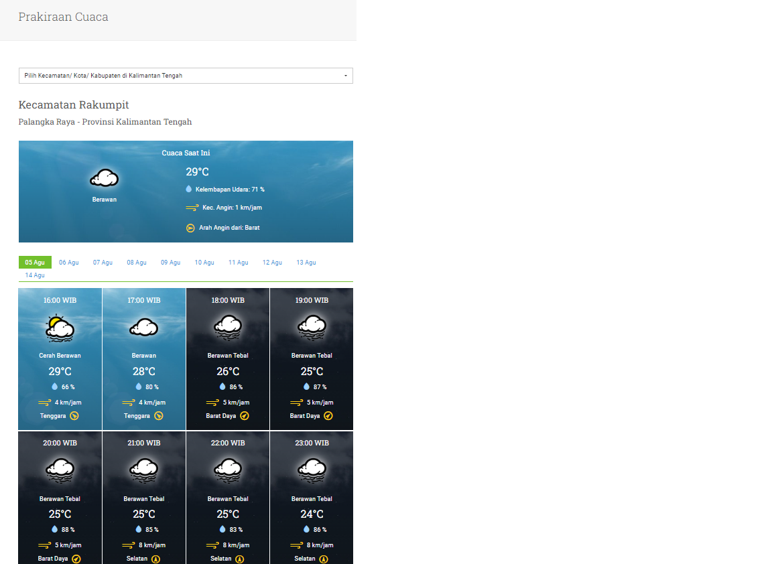
Task: Click the 16:00 WIB partly cloudy sun icon
Action: [60, 328]
